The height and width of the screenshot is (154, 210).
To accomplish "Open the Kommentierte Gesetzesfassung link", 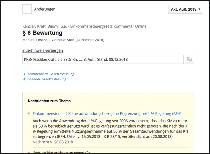I will tap(51, 74).
